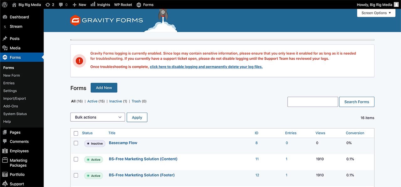
Task: Open the comments bubble icon in the admin bar
Action: pyautogui.click(x=61, y=5)
